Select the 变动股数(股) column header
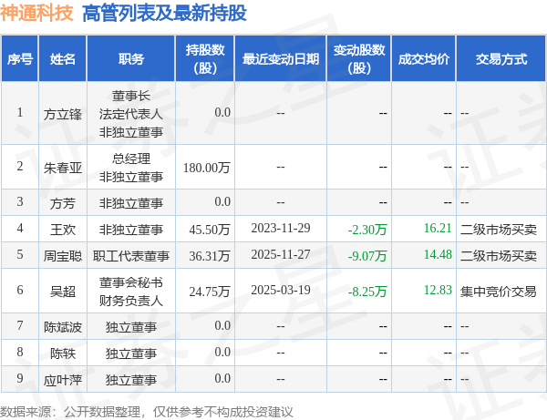This screenshot has width=547, height=420. (x=359, y=58)
